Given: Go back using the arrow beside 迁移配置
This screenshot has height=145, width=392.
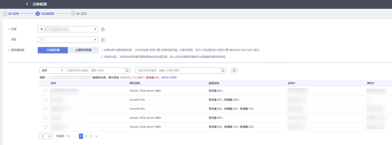Looking at the screenshot, I should tap(27, 4).
